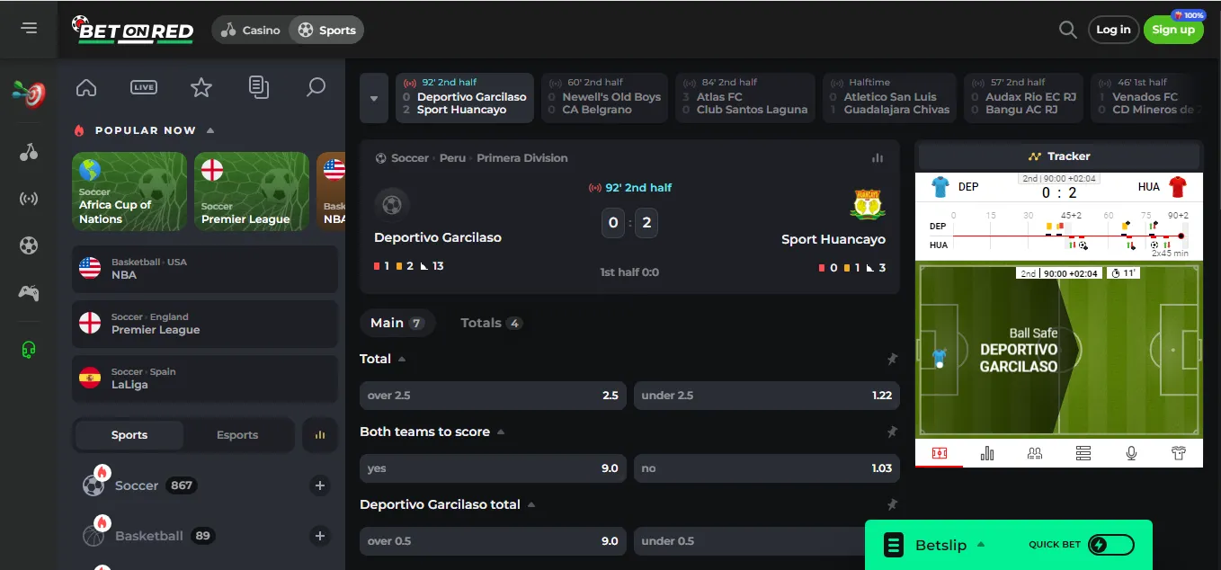The height and width of the screenshot is (570, 1221).
Task: Pin the Total market
Action: (892, 359)
